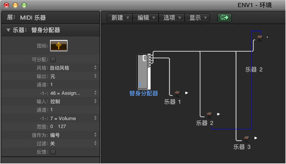286x164 pixels.
Task: Toggle the 可分配 checkbox
Action: pyautogui.click(x=53, y=60)
